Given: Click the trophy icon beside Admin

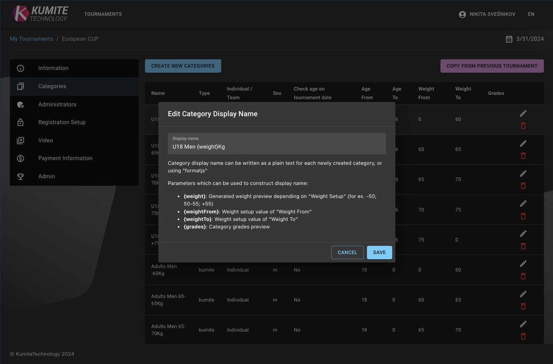Looking at the screenshot, I should pyautogui.click(x=21, y=176).
